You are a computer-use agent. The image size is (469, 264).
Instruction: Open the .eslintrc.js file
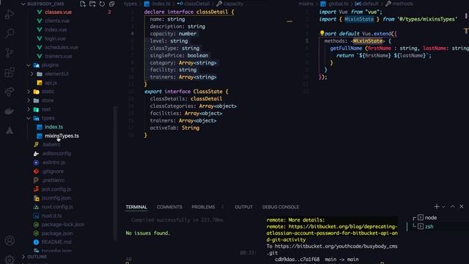point(53,162)
